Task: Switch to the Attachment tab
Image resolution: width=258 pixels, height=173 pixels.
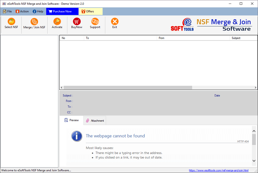Action: point(95,121)
